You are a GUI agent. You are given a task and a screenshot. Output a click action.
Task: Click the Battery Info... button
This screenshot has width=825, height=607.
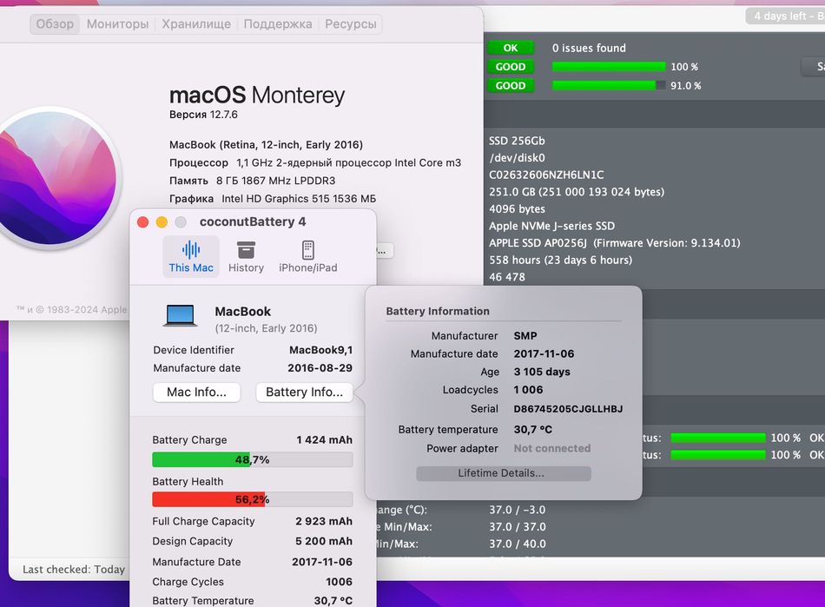(x=304, y=392)
